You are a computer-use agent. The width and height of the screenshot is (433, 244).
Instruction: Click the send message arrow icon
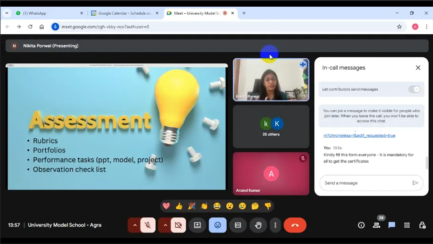tap(415, 183)
